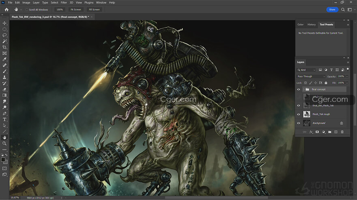The width and height of the screenshot is (357, 200).
Task: Open Layers panel menu
Action: click(x=348, y=62)
